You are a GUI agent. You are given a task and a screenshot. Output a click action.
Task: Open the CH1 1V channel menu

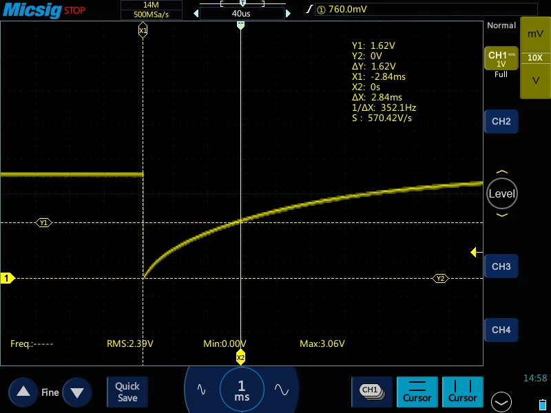click(501, 59)
